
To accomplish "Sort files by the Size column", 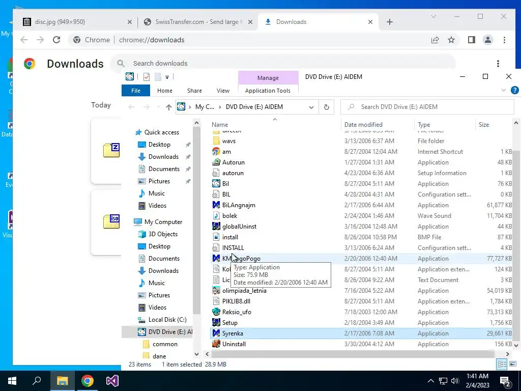I will pos(483,125).
